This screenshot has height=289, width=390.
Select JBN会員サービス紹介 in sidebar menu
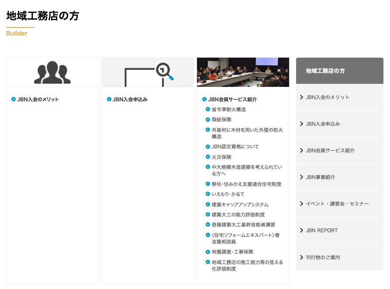coord(330,151)
